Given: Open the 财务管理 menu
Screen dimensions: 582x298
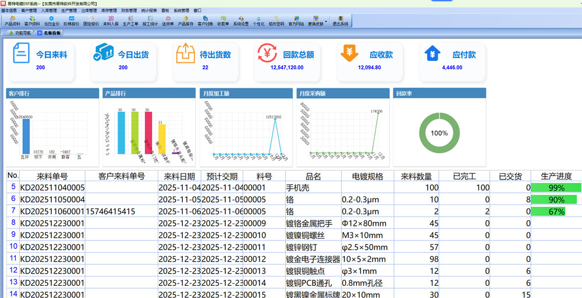Looking at the screenshot, I should [129, 10].
